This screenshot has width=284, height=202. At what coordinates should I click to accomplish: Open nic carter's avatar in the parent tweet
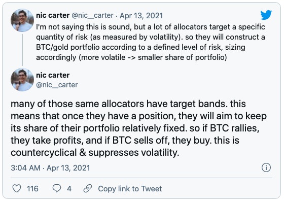pyautogui.click(x=22, y=20)
